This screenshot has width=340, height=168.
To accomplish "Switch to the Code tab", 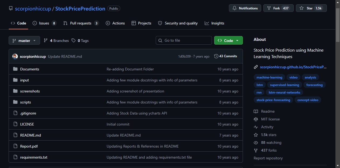I will [x=18, y=23].
